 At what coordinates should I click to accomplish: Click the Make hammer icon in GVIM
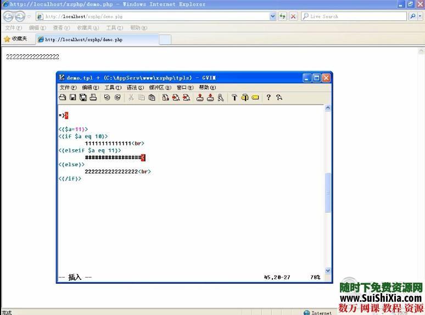234,98
